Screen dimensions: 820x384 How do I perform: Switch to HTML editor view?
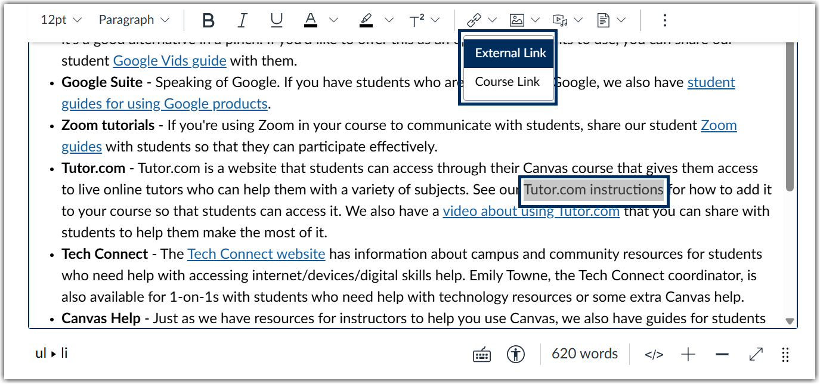pos(654,355)
